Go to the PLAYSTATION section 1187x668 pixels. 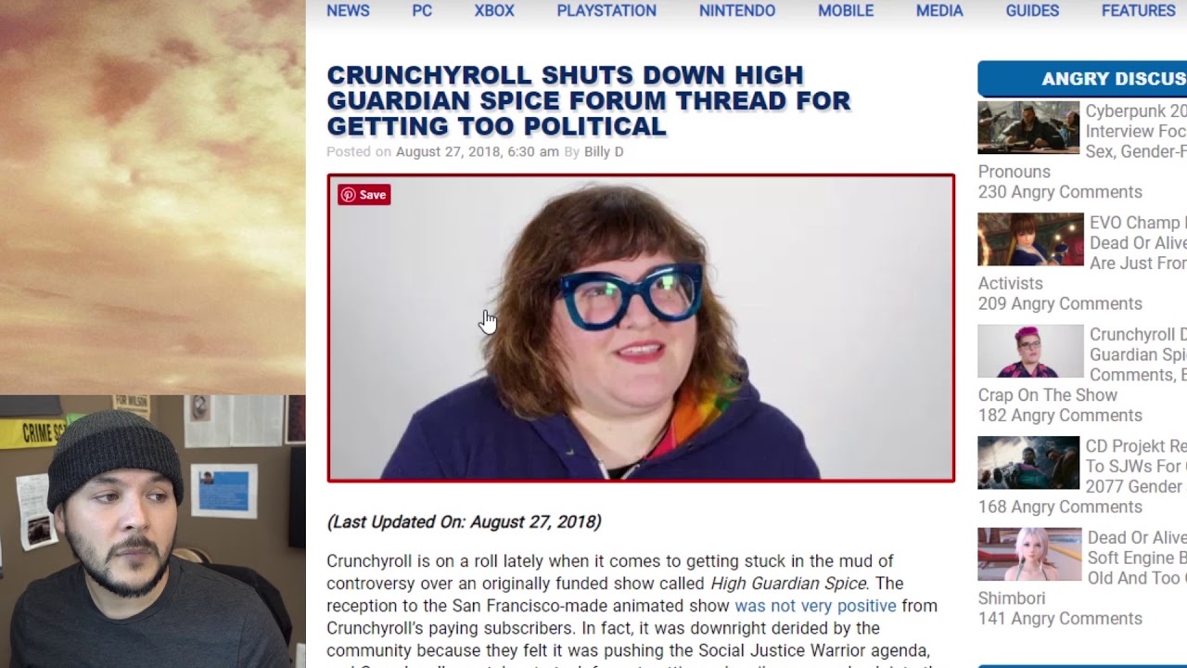[606, 11]
